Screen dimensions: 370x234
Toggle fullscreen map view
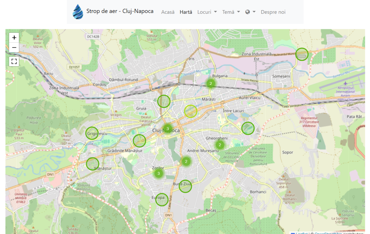coord(14,61)
